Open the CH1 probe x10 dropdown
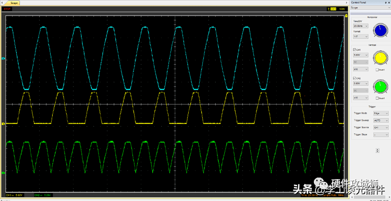 tap(361, 69)
